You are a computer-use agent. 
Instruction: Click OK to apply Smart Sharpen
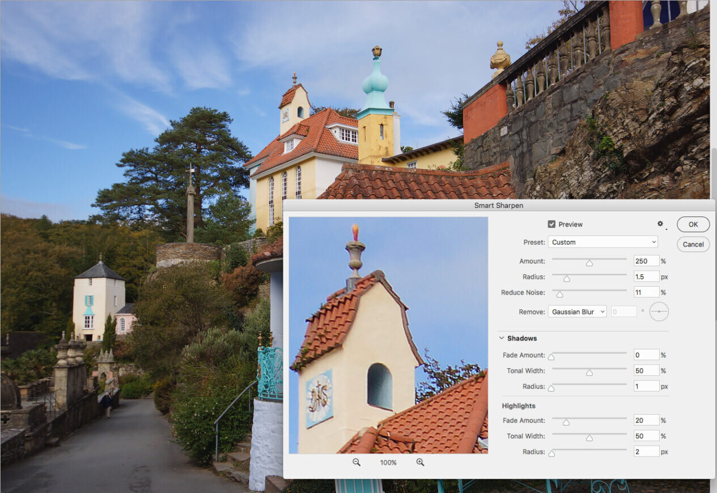pos(693,224)
